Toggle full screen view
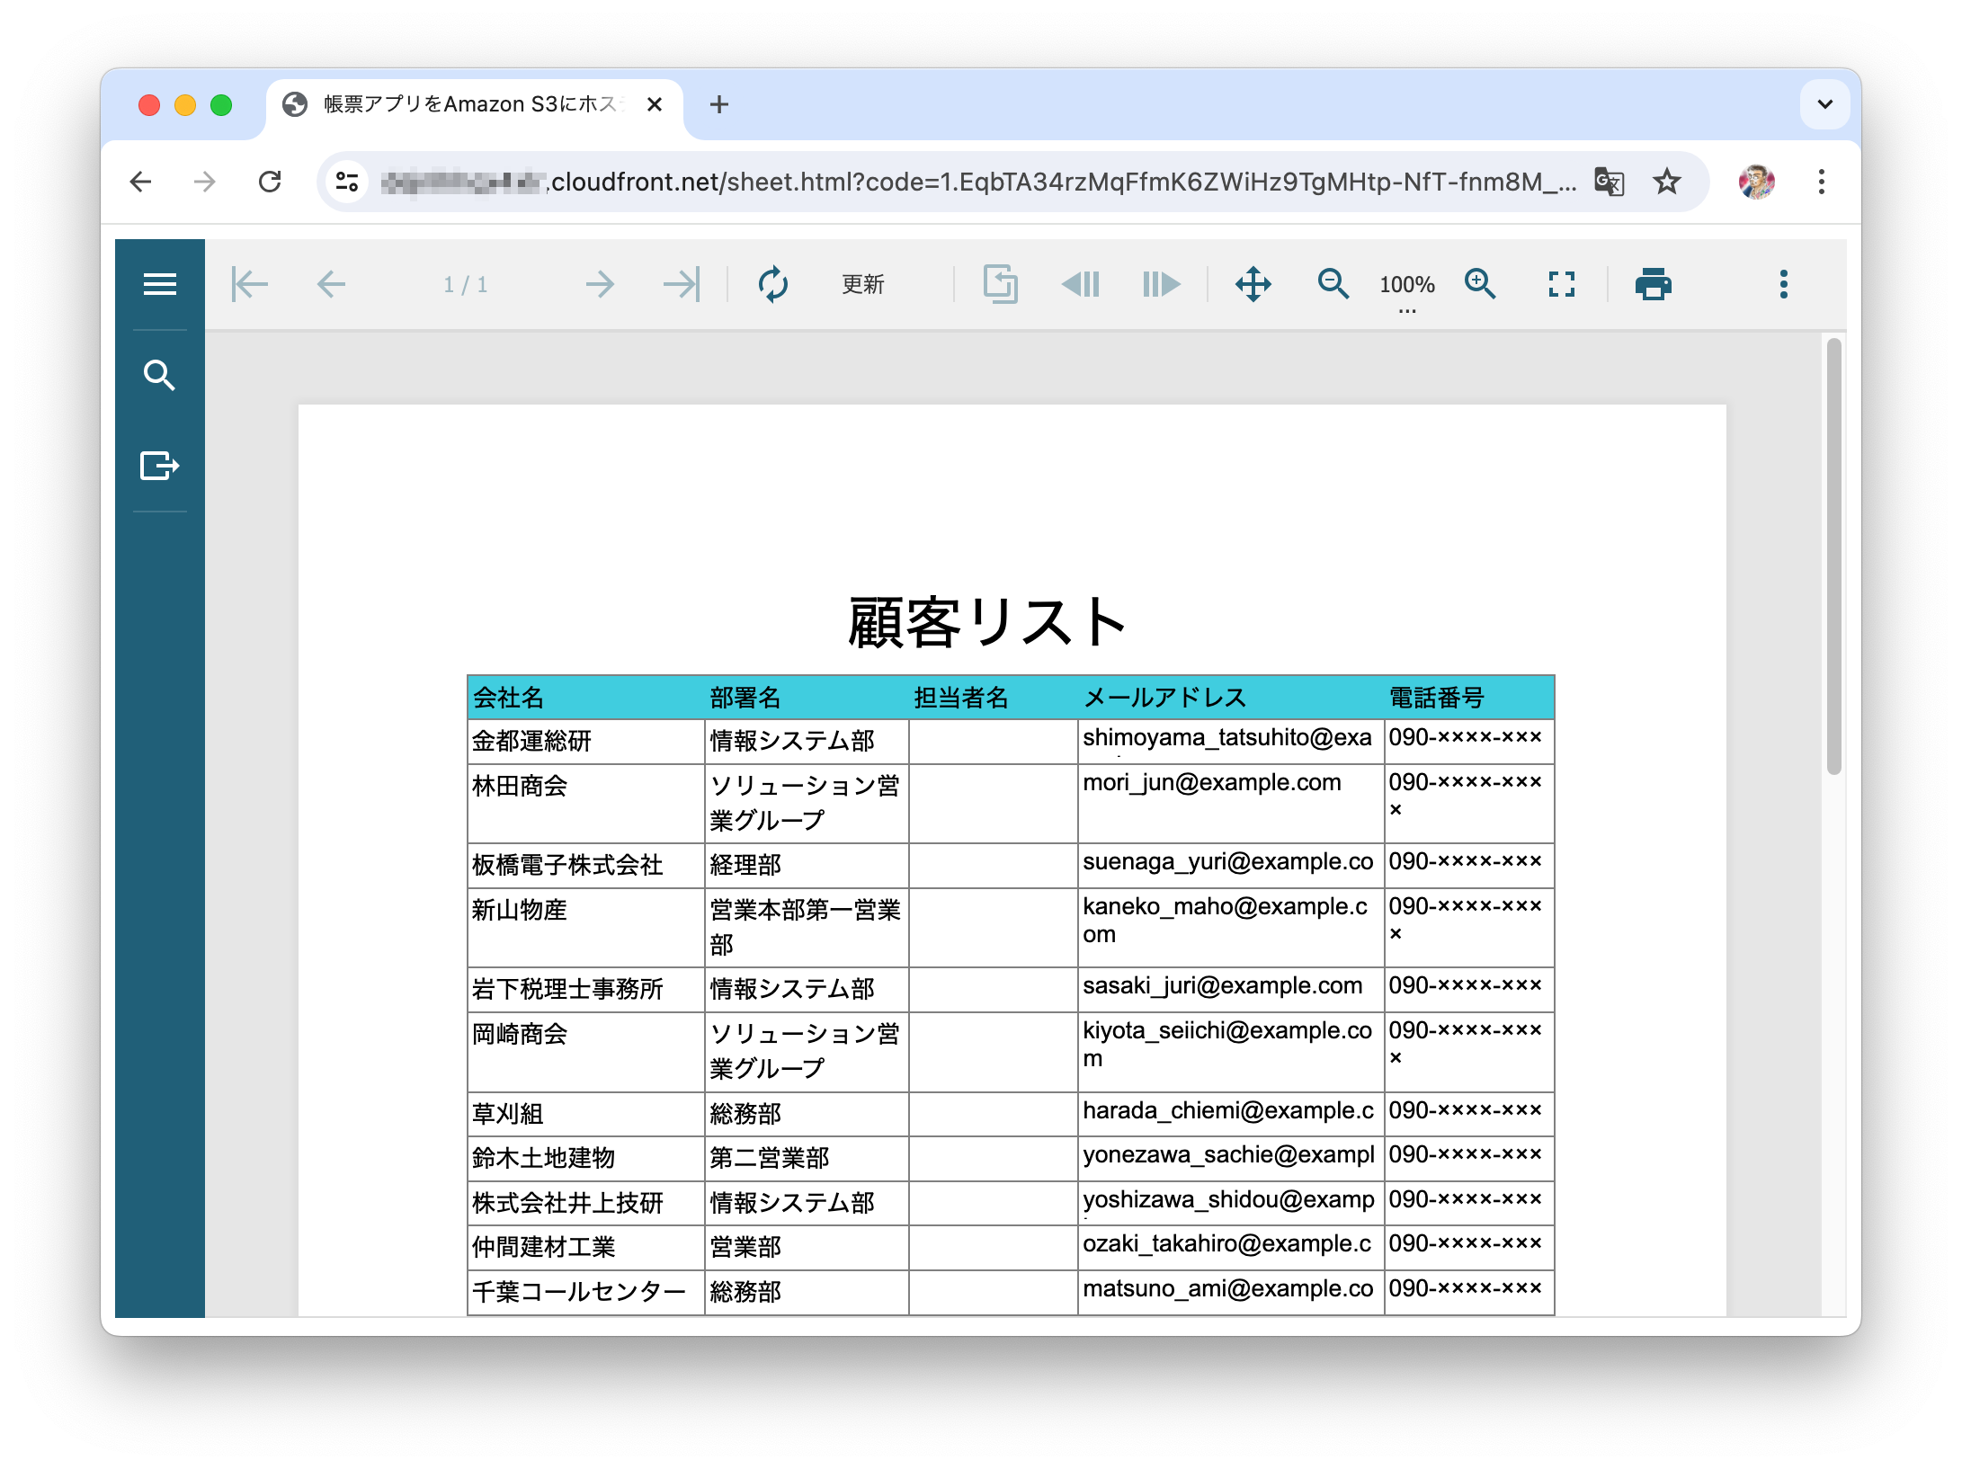The image size is (1962, 1469). (x=1562, y=285)
